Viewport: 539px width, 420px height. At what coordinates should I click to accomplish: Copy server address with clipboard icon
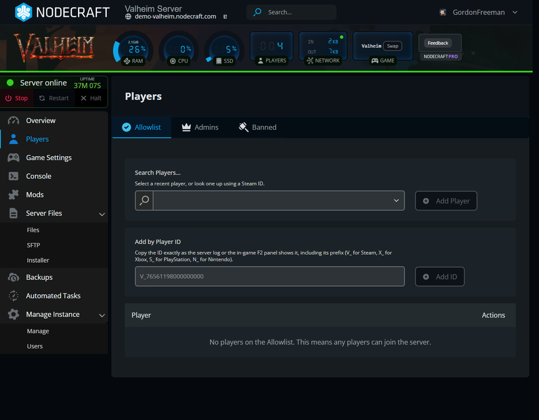pyautogui.click(x=225, y=17)
